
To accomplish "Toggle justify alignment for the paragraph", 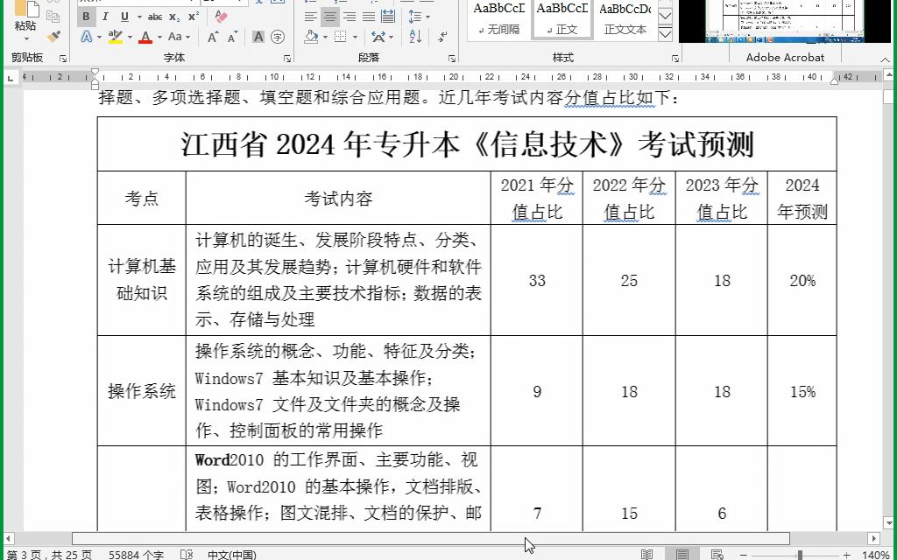I will tap(369, 16).
